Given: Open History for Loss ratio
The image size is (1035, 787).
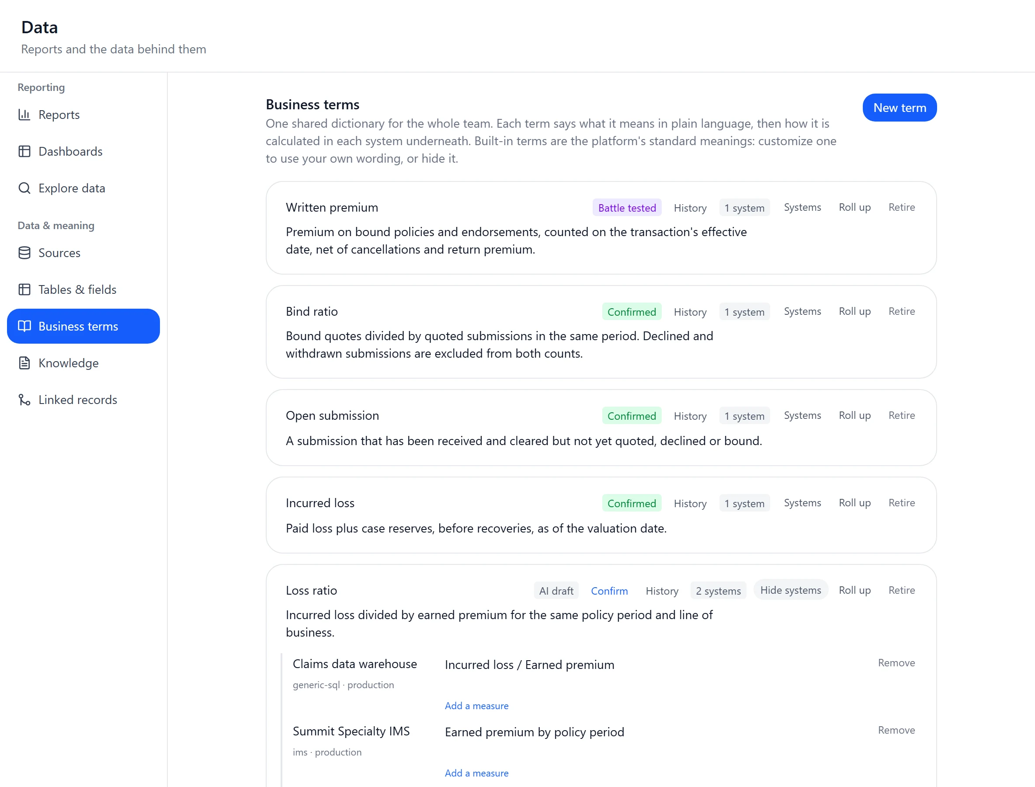Looking at the screenshot, I should (x=662, y=591).
